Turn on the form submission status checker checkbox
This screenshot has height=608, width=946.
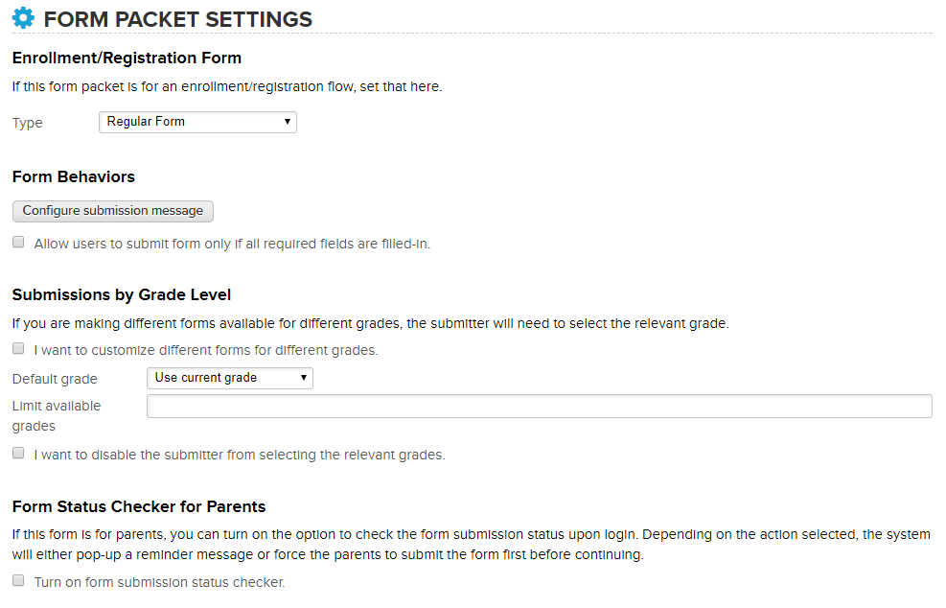coord(18,581)
